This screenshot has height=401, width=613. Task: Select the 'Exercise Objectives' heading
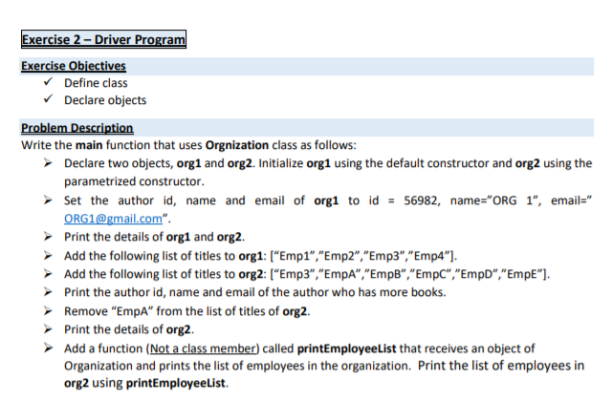(x=74, y=66)
